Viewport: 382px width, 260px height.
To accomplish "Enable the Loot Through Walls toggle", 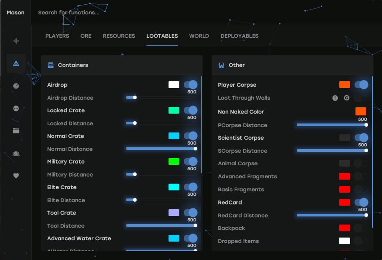I will [360, 98].
